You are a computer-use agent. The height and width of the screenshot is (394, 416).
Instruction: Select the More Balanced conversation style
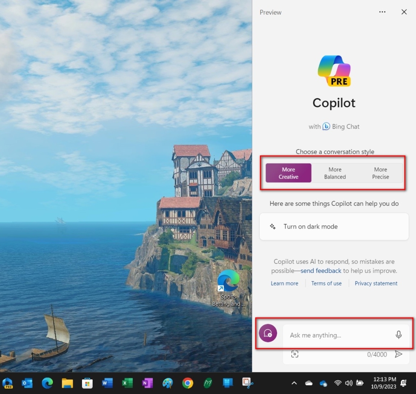335,173
